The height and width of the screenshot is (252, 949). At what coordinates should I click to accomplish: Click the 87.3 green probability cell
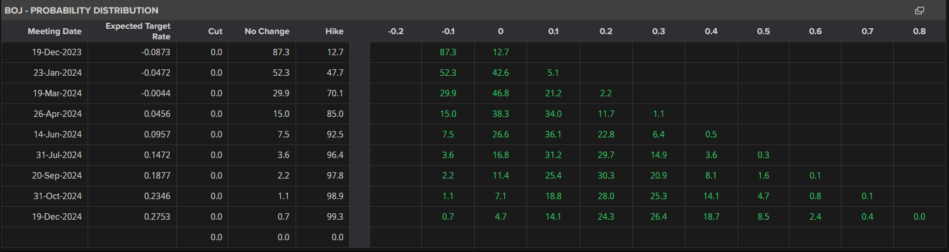coord(448,52)
